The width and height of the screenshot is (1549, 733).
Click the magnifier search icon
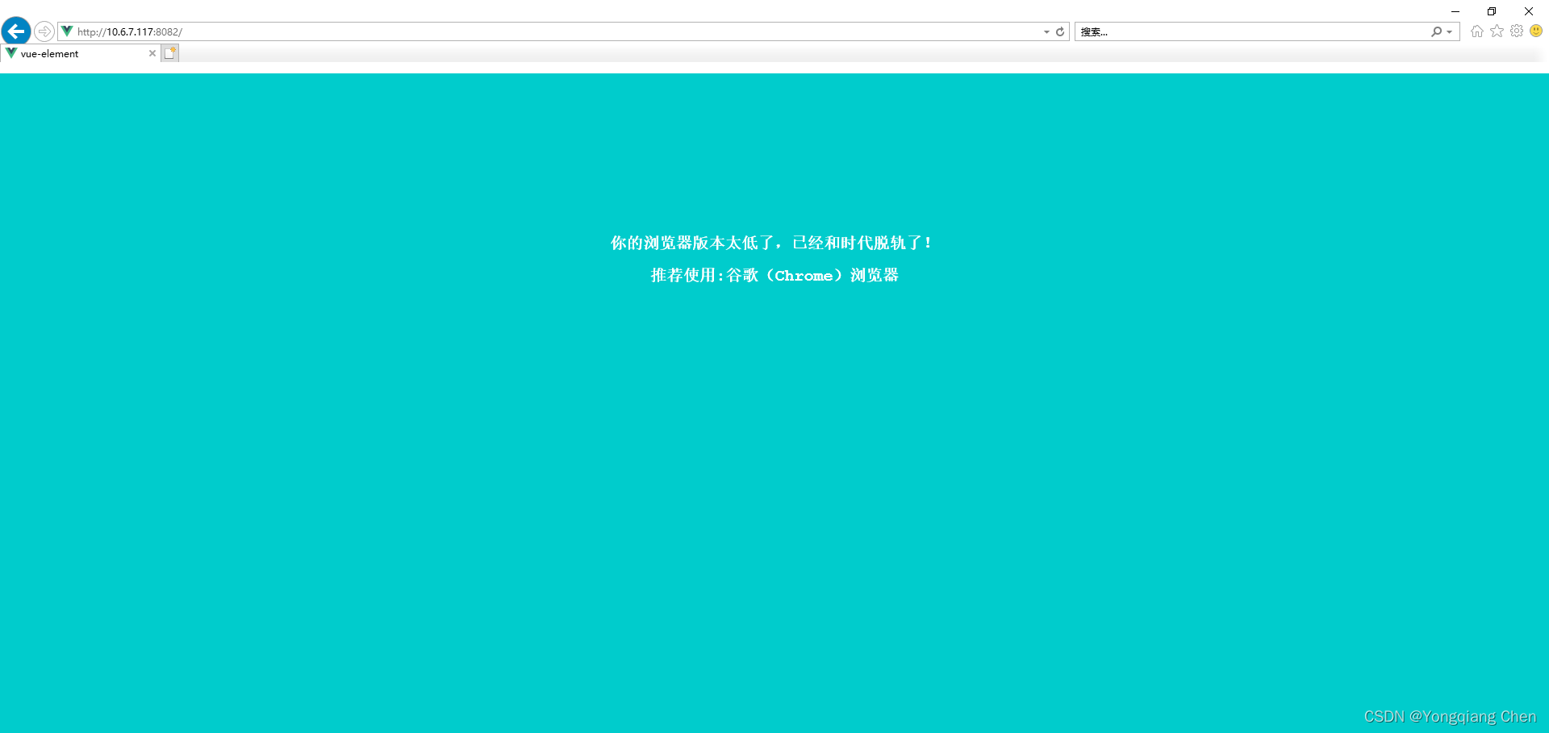(x=1436, y=31)
